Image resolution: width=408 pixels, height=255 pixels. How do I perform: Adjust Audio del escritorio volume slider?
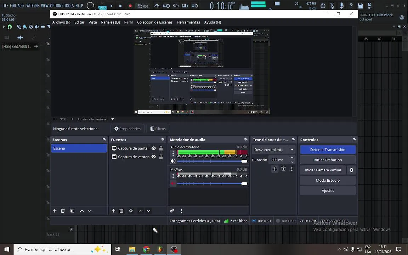tap(212, 161)
